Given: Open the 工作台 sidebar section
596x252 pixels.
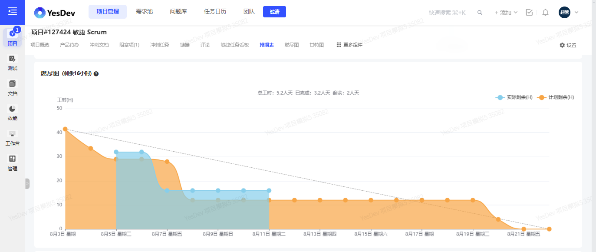Looking at the screenshot, I should pyautogui.click(x=12, y=138).
